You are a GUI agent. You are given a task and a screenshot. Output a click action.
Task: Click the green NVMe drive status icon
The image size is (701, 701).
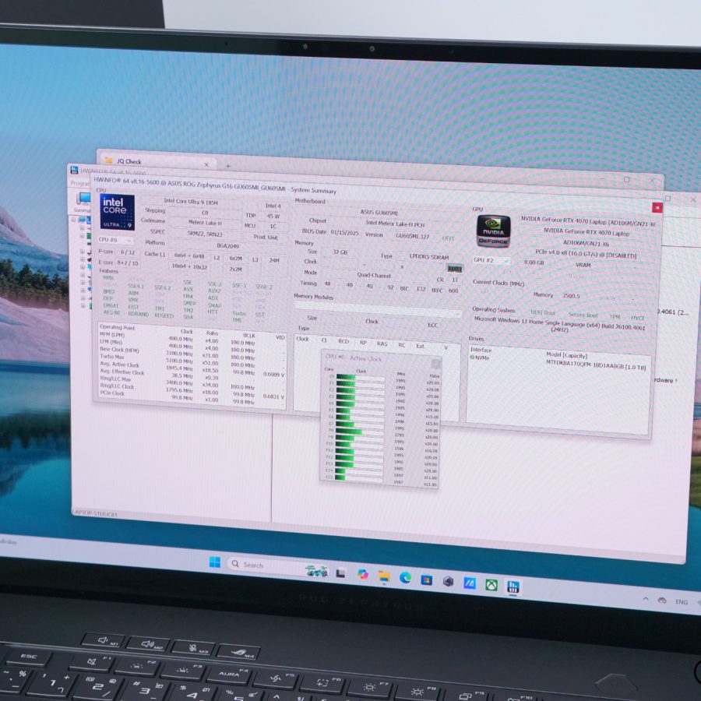click(472, 358)
